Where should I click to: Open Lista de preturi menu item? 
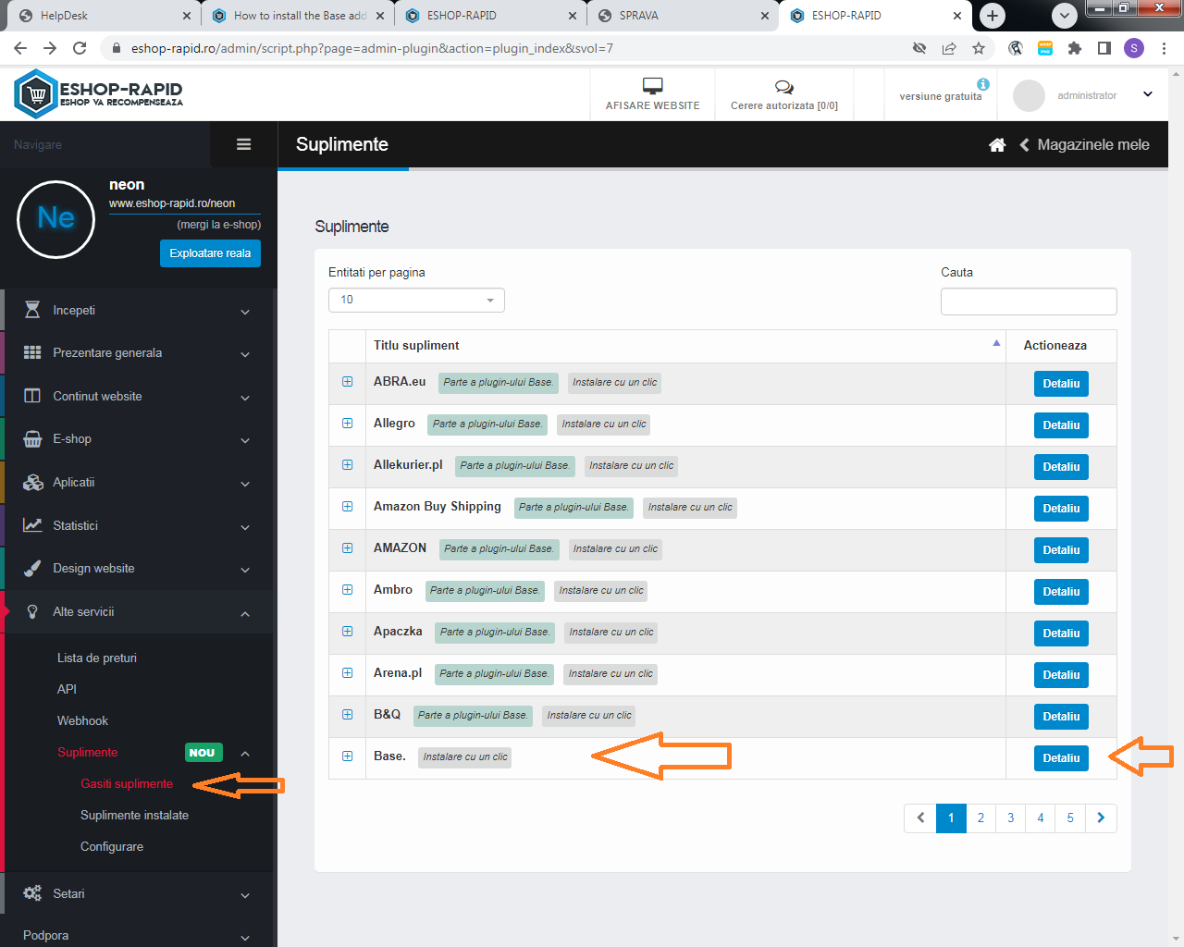(97, 658)
